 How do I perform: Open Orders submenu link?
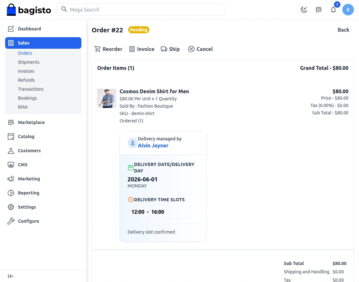pos(25,53)
